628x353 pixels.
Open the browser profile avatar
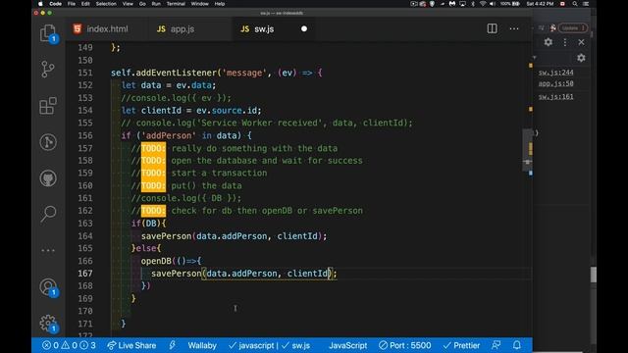point(553,28)
